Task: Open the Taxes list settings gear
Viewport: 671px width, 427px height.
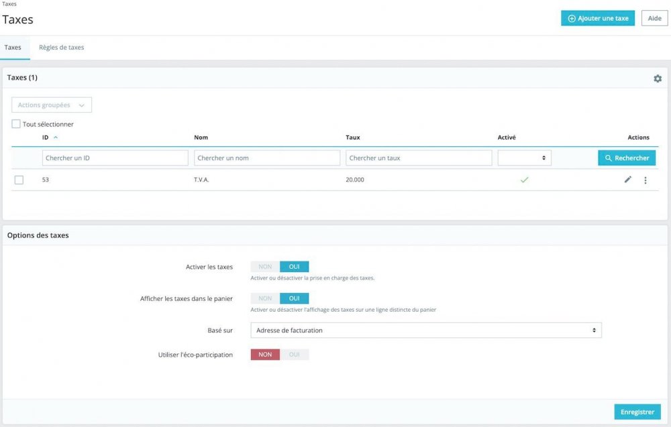Action: coord(658,78)
